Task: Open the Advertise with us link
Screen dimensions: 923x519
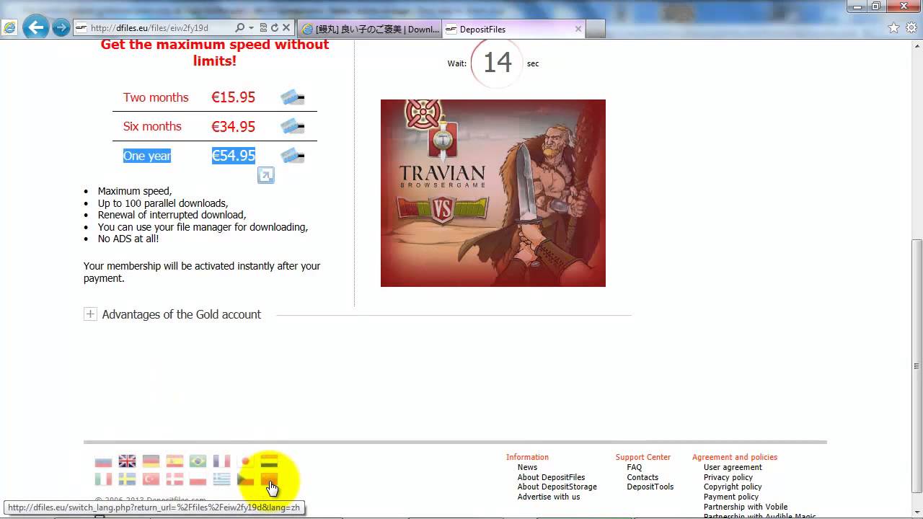Action: pyautogui.click(x=548, y=497)
